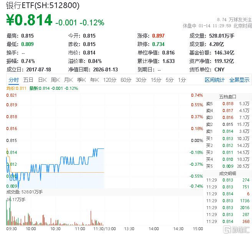Click the 净值日期 date 2026-01-13
252x236 pixels.
pos(105,69)
